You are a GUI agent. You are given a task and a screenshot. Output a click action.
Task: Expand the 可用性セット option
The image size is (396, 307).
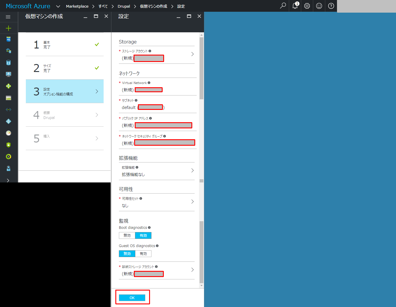(193, 202)
